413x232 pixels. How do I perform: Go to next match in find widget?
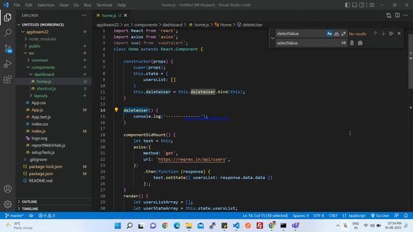(383, 34)
